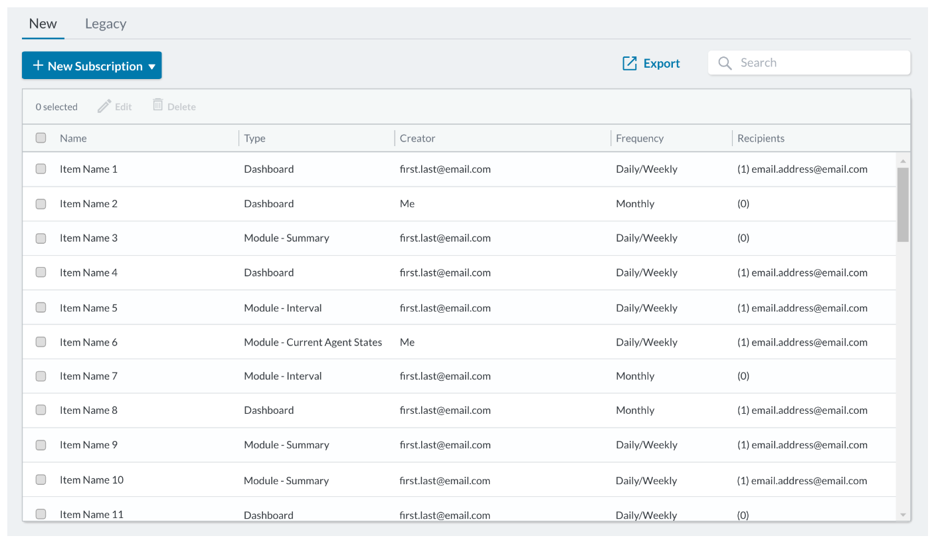The image size is (936, 544).
Task: Open New Subscription dropdown arrow
Action: tap(152, 67)
